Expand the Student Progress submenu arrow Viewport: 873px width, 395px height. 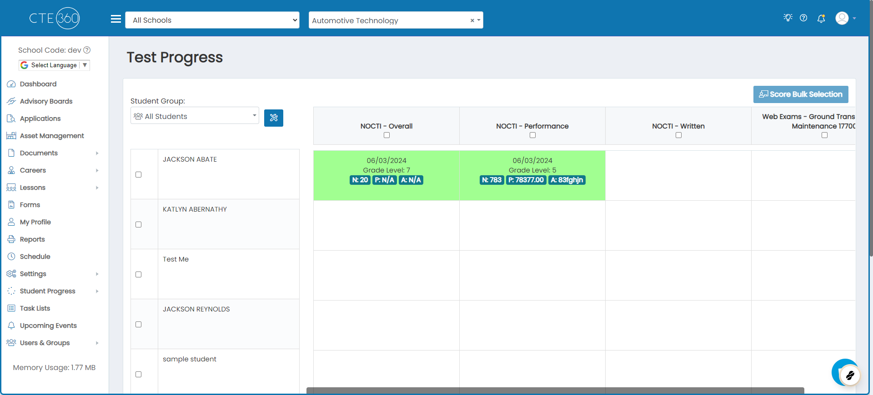click(97, 291)
